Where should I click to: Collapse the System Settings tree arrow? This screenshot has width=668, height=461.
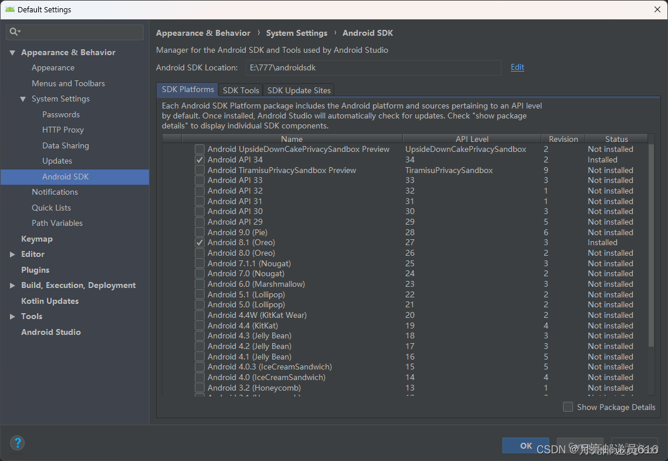[23, 99]
